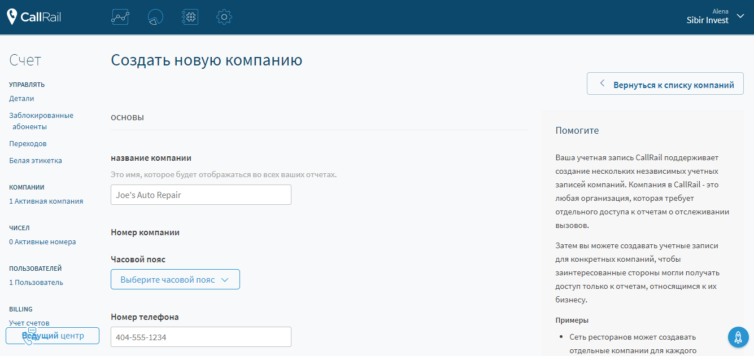Open Заблокированные абоненты section
754x356 pixels.
pos(41,115)
